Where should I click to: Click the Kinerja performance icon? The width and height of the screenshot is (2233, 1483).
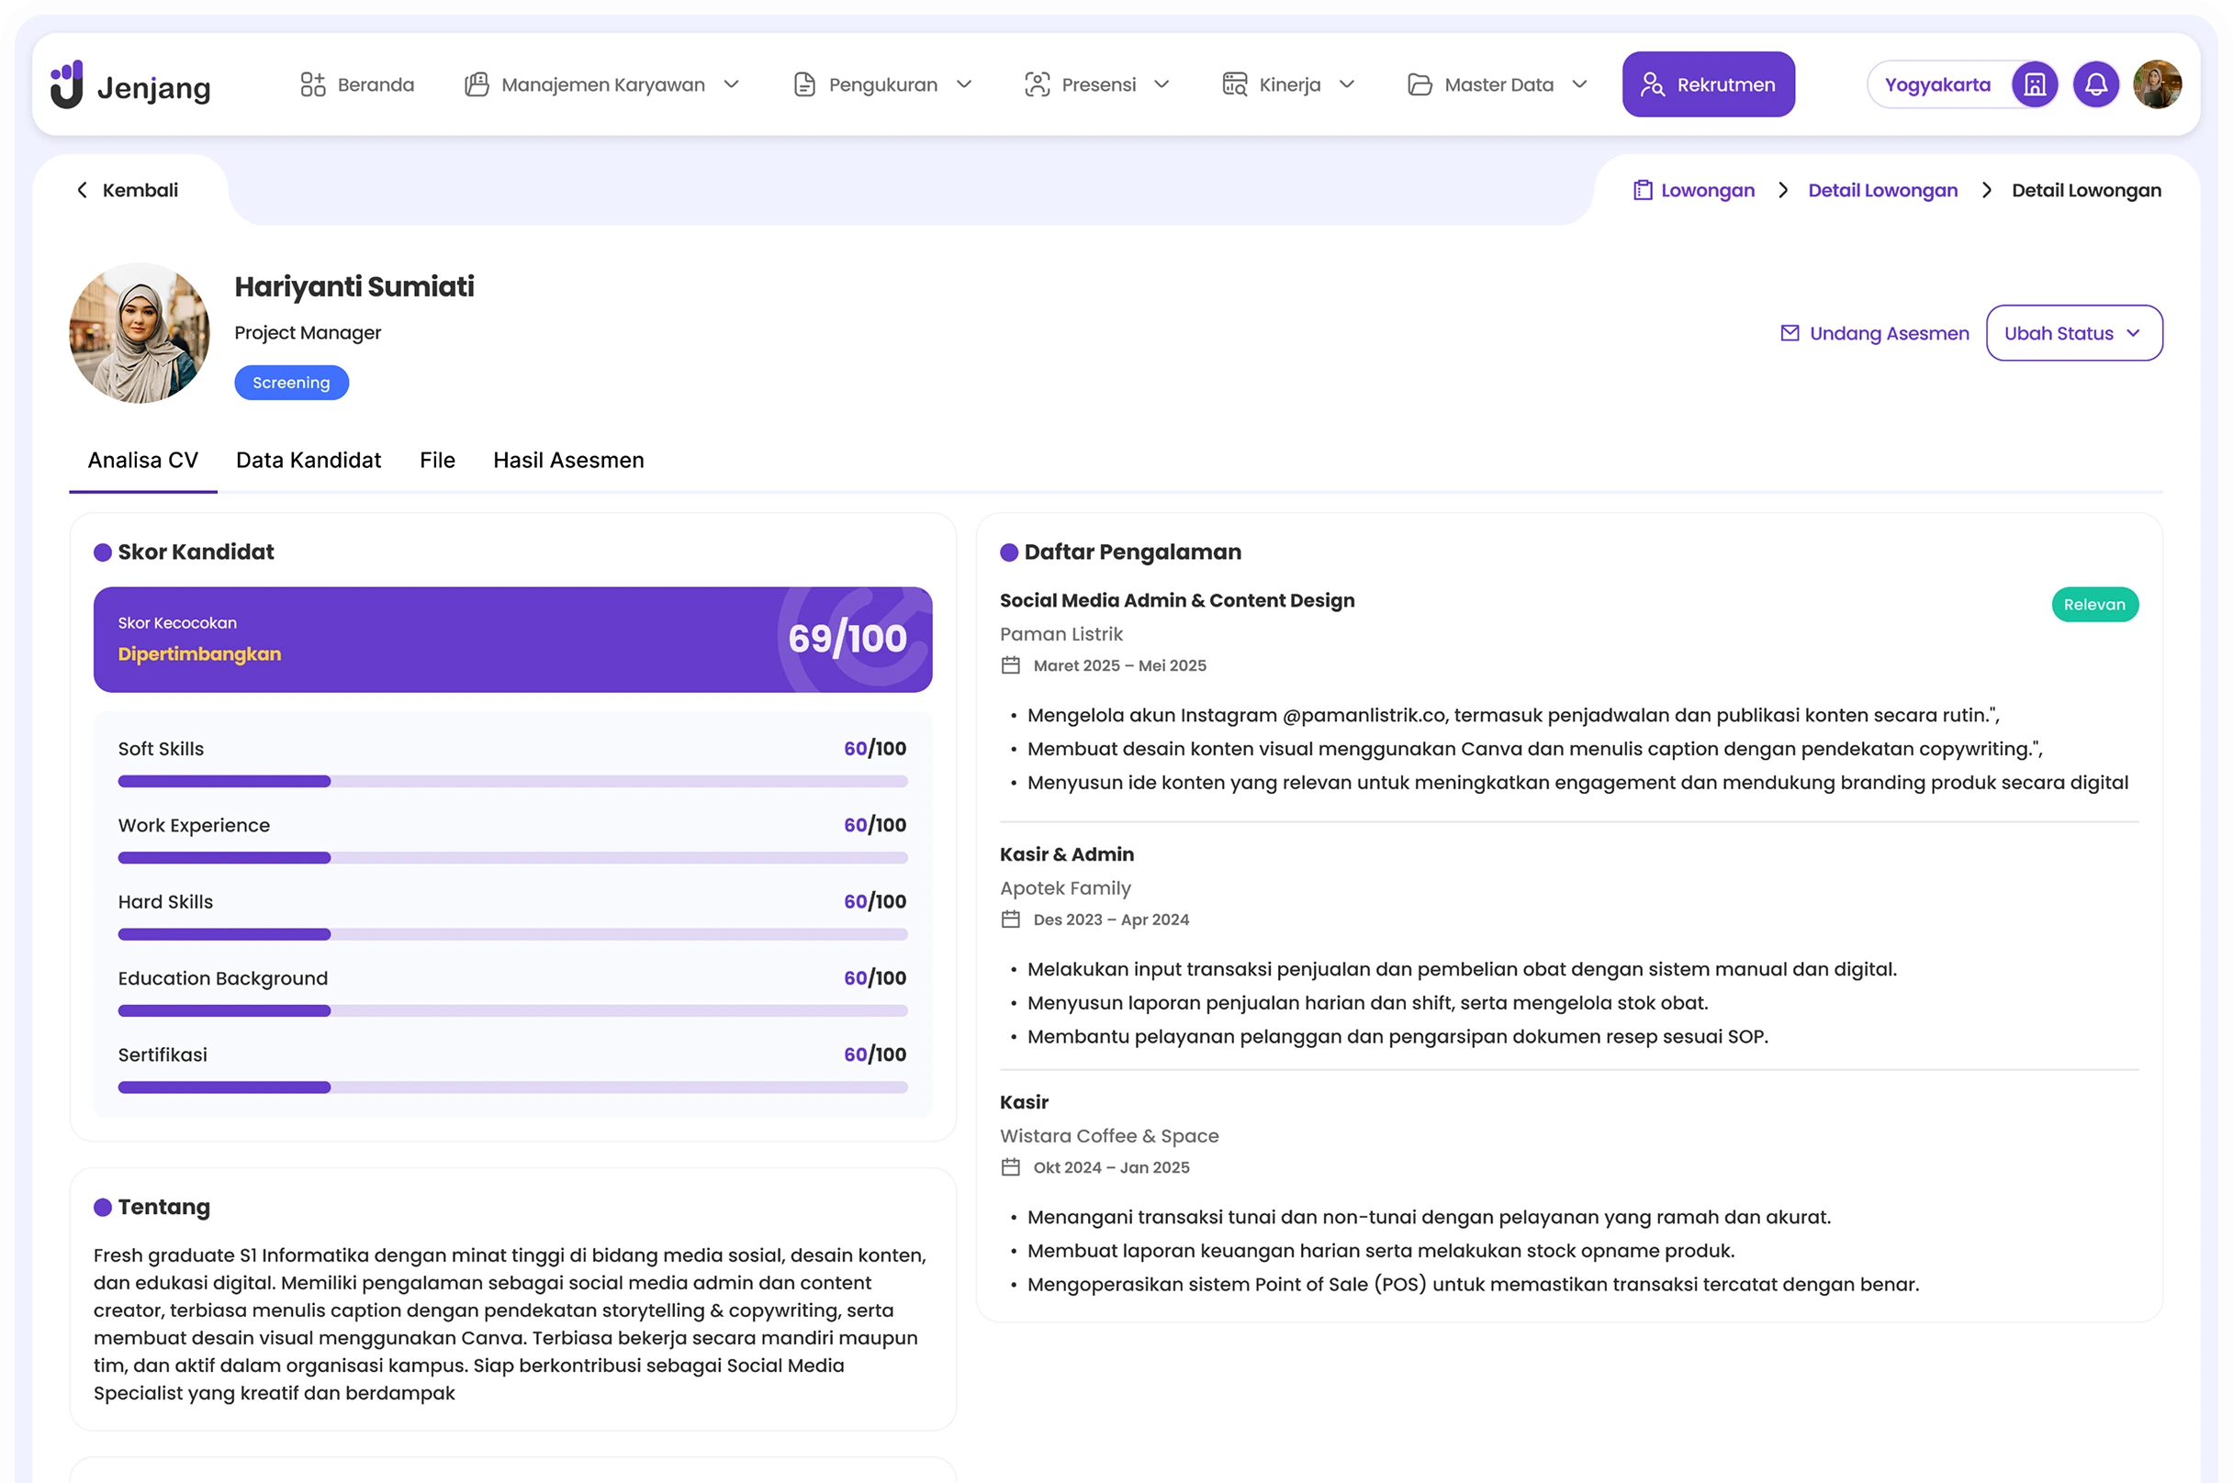click(x=1234, y=85)
